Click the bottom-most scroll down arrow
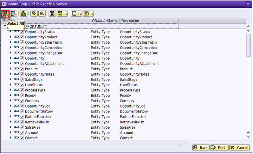The image size is (253, 154). [x=248, y=137]
